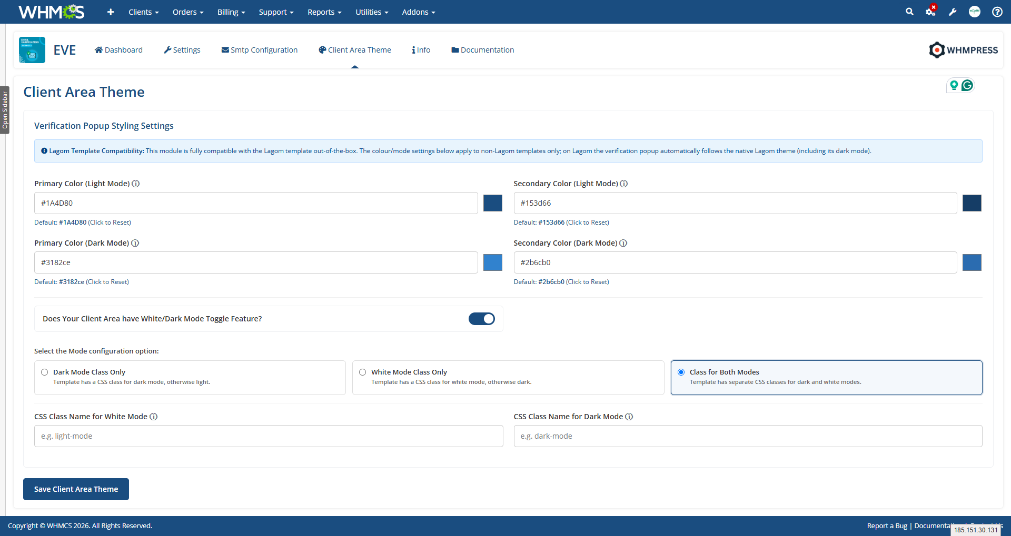This screenshot has width=1011, height=536.
Task: Click the plus add-new icon
Action: pyautogui.click(x=111, y=12)
